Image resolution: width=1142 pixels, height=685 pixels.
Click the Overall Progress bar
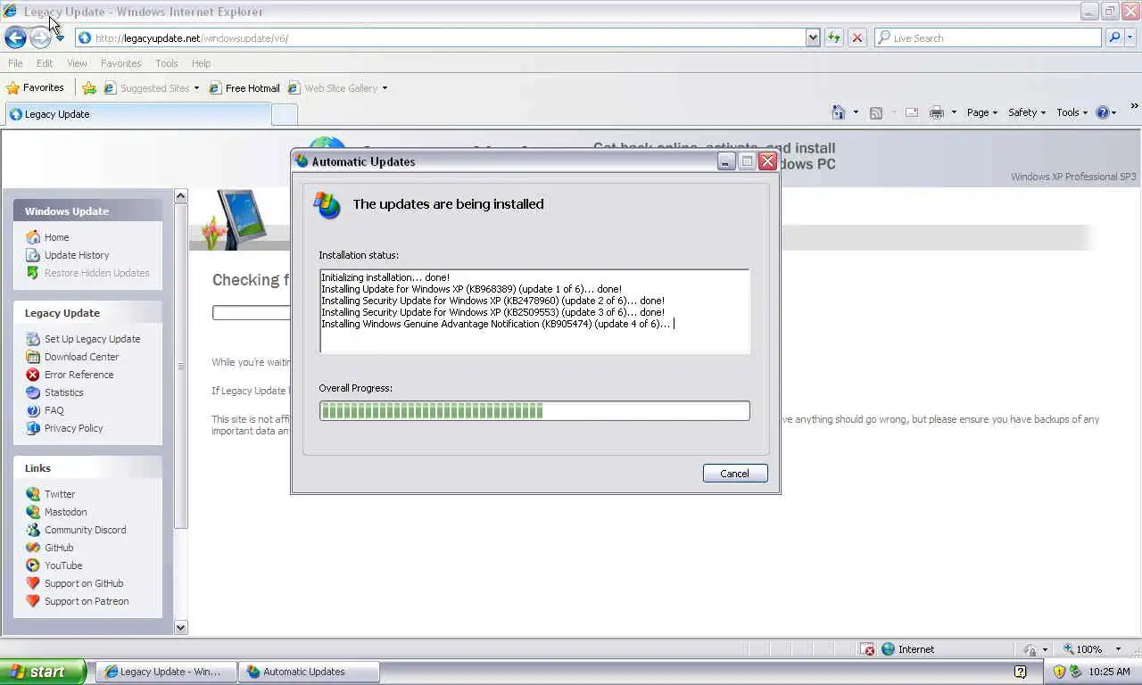pyautogui.click(x=534, y=410)
